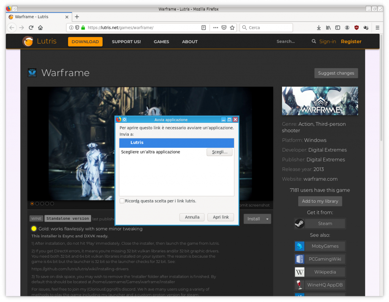Open the github installing-drivers wiki link
This screenshot has height=302, width=389.
point(80,269)
